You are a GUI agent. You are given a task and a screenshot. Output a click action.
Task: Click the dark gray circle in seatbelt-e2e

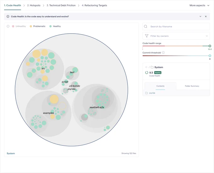[x=84, y=117]
